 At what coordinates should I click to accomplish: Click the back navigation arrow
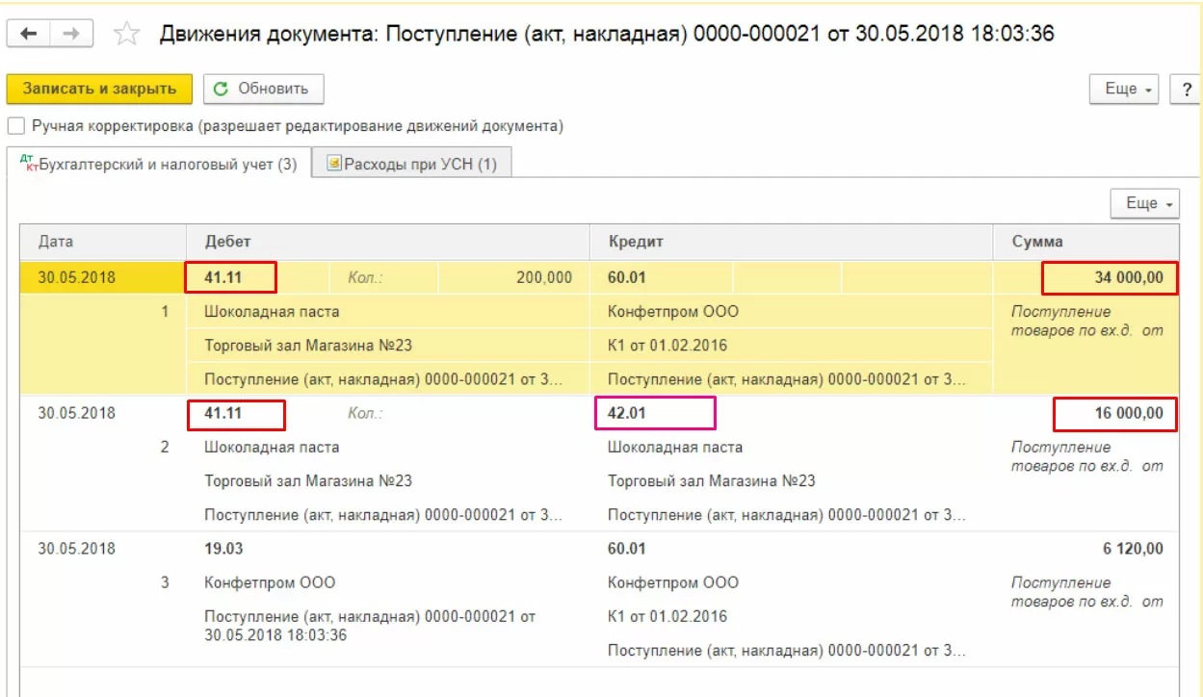(28, 34)
